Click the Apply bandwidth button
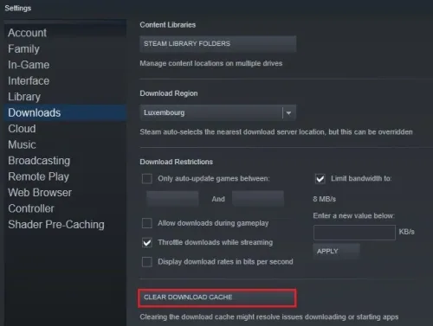The width and height of the screenshot is (433, 326). [337, 251]
